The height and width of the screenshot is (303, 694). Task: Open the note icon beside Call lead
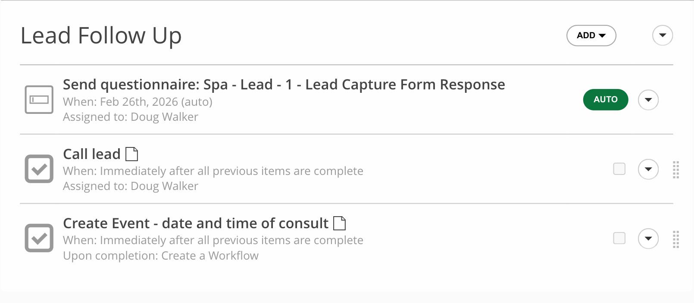click(x=131, y=154)
